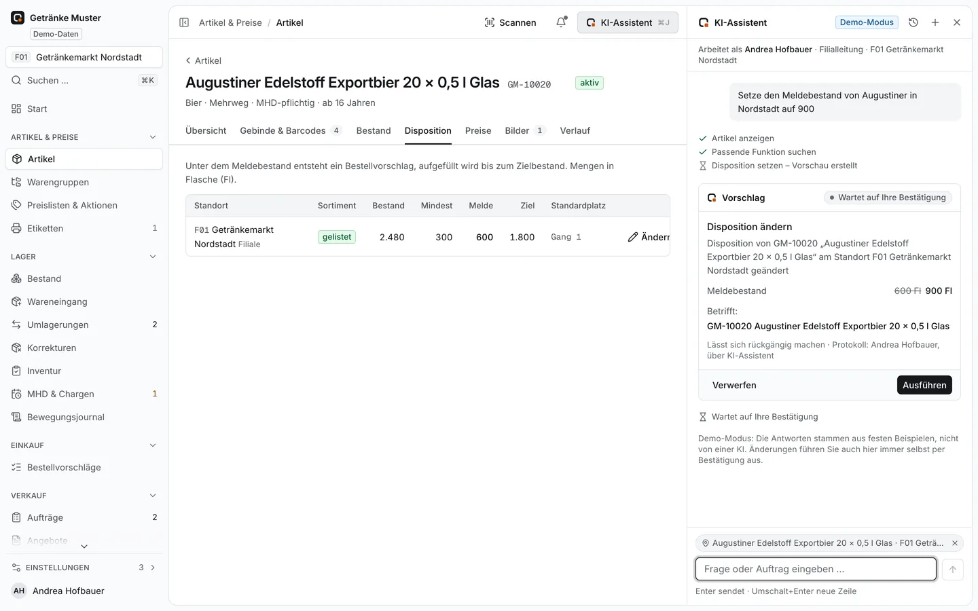Open Warengruppen in sidebar
Screen dimensions: 978x611
coord(84,182)
